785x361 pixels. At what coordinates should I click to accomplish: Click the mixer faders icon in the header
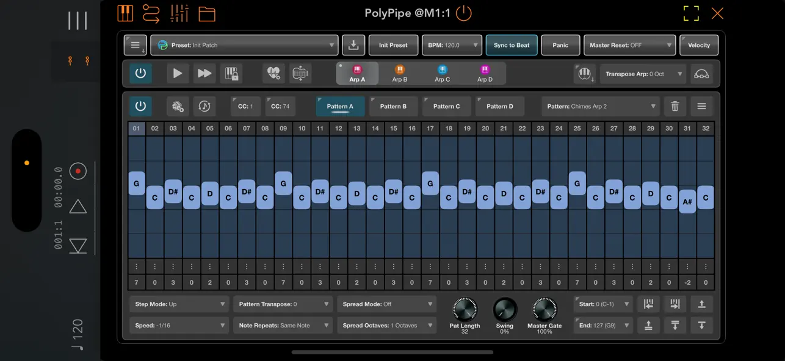(179, 13)
